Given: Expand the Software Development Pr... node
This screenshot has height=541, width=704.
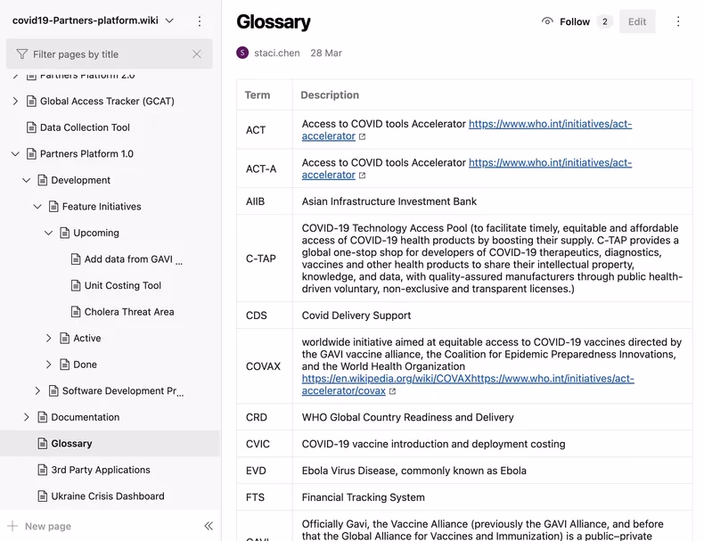Looking at the screenshot, I should tap(37, 391).
